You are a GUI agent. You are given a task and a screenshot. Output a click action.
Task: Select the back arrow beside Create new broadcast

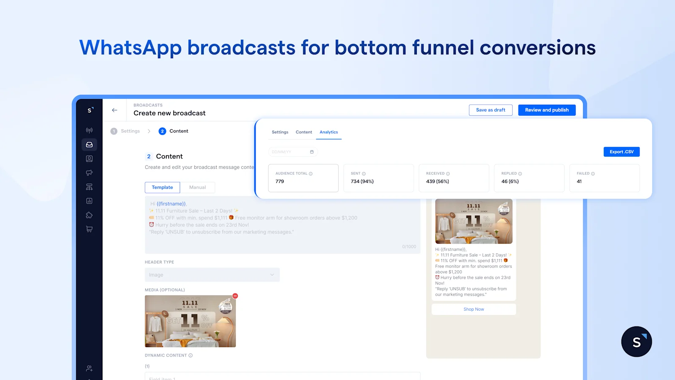pyautogui.click(x=114, y=110)
